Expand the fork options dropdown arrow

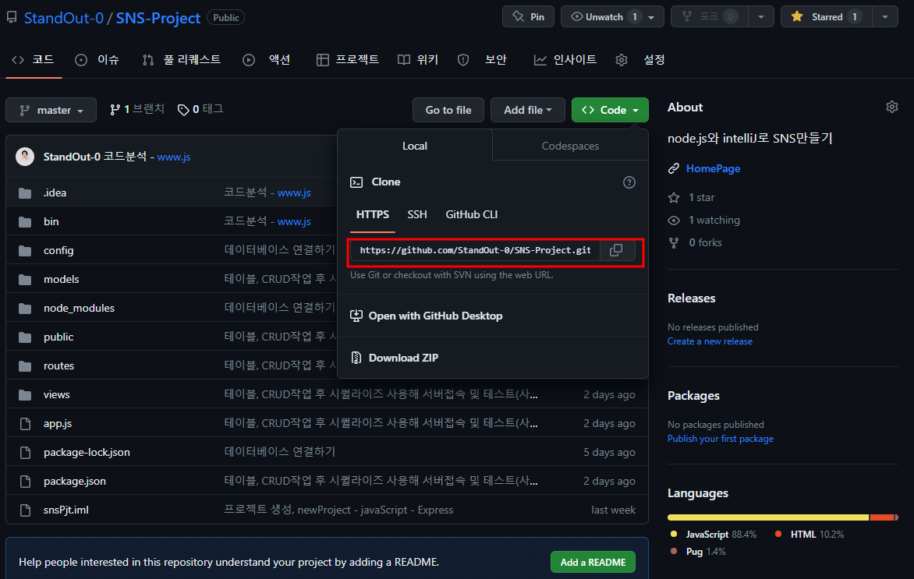tap(760, 17)
